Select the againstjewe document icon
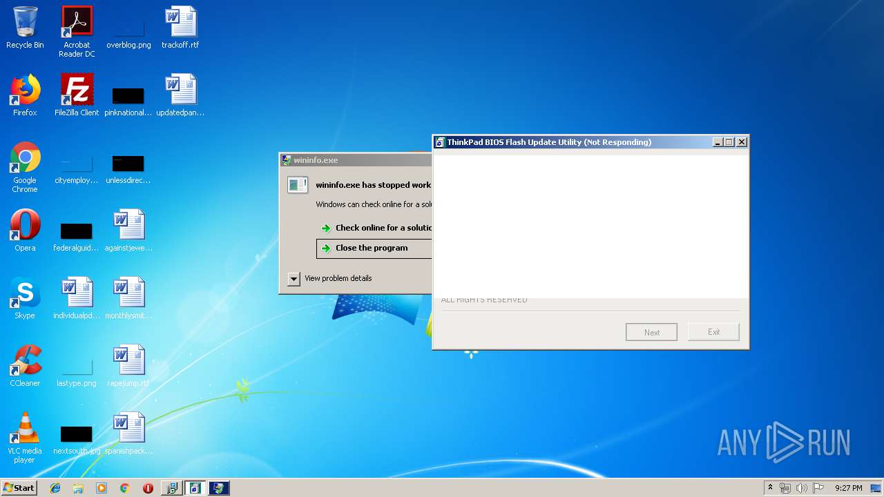Viewport: 884px width, 497px height. coord(128,231)
